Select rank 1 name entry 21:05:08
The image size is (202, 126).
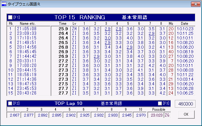(x=27, y=29)
